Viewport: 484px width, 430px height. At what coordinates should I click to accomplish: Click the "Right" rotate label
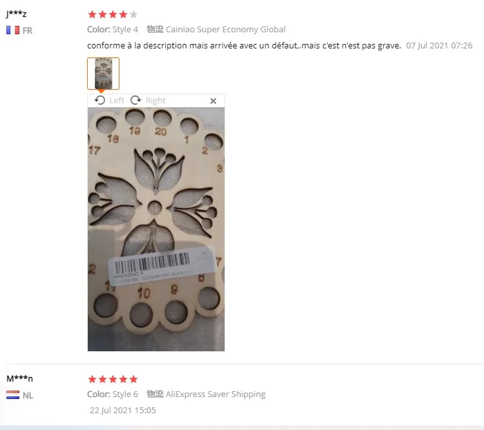pyautogui.click(x=156, y=100)
